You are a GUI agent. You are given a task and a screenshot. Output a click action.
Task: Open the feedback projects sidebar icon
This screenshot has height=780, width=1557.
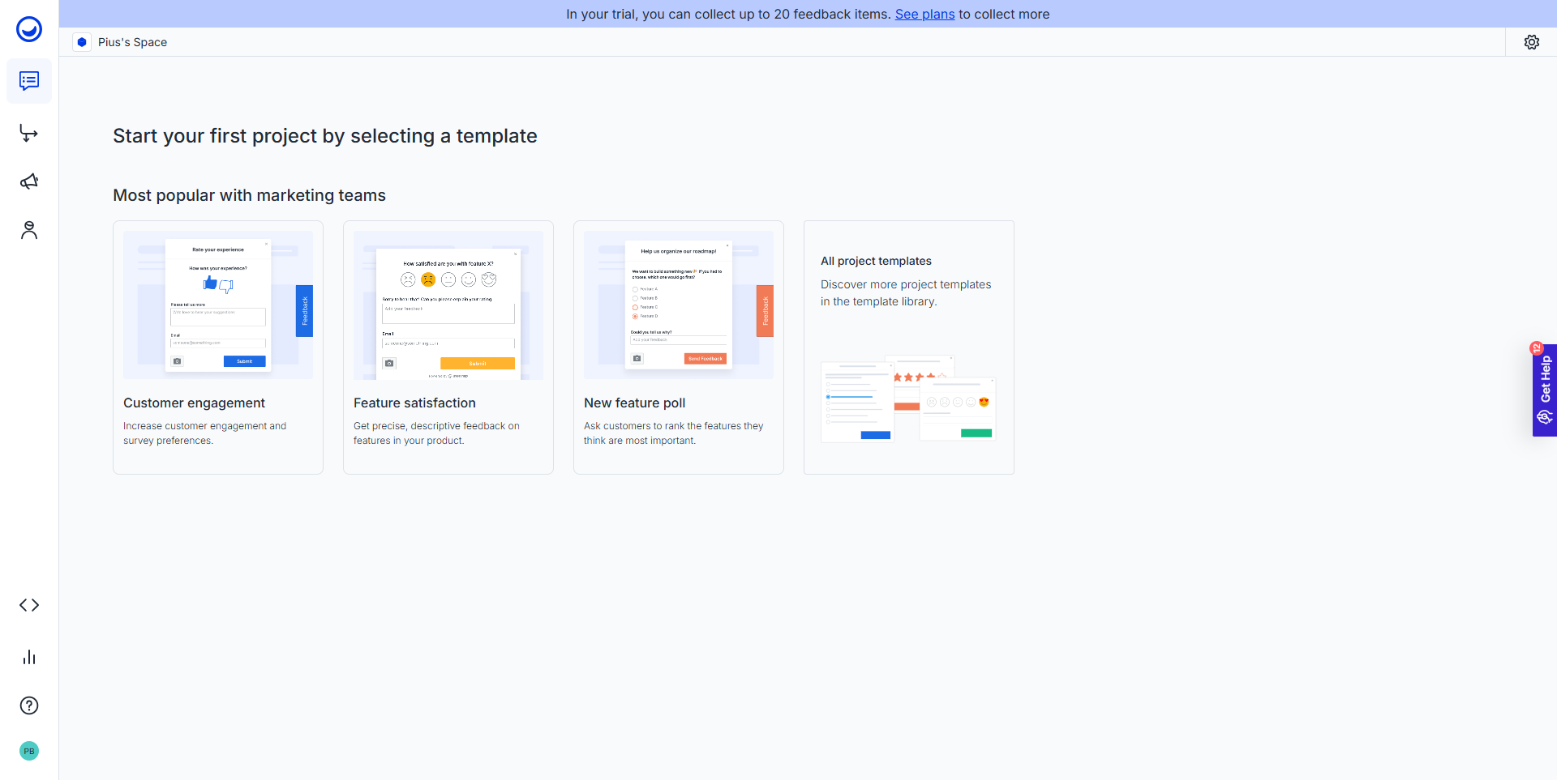[29, 81]
